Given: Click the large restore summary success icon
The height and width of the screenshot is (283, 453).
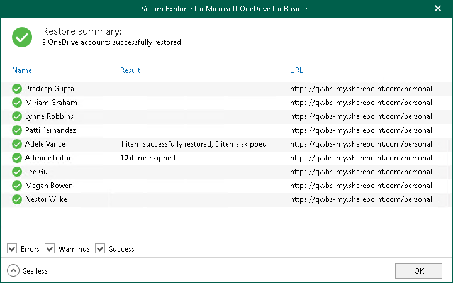Looking at the screenshot, I should coord(22,37).
